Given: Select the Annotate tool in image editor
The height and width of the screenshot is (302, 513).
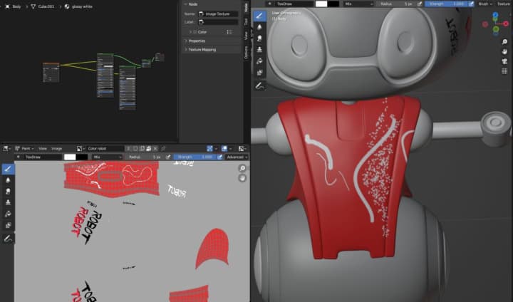Looking at the screenshot, I should click(x=8, y=238).
